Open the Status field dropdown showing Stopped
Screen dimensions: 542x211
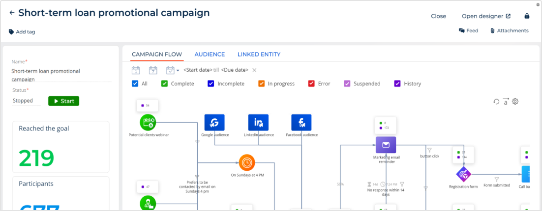[x=26, y=101]
